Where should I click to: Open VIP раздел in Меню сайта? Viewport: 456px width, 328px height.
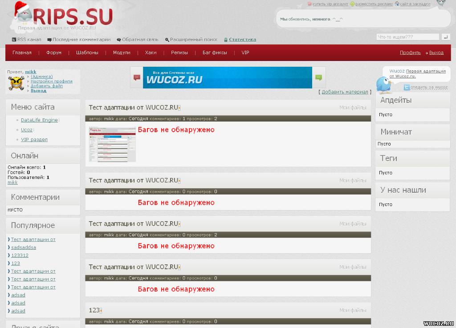point(34,140)
